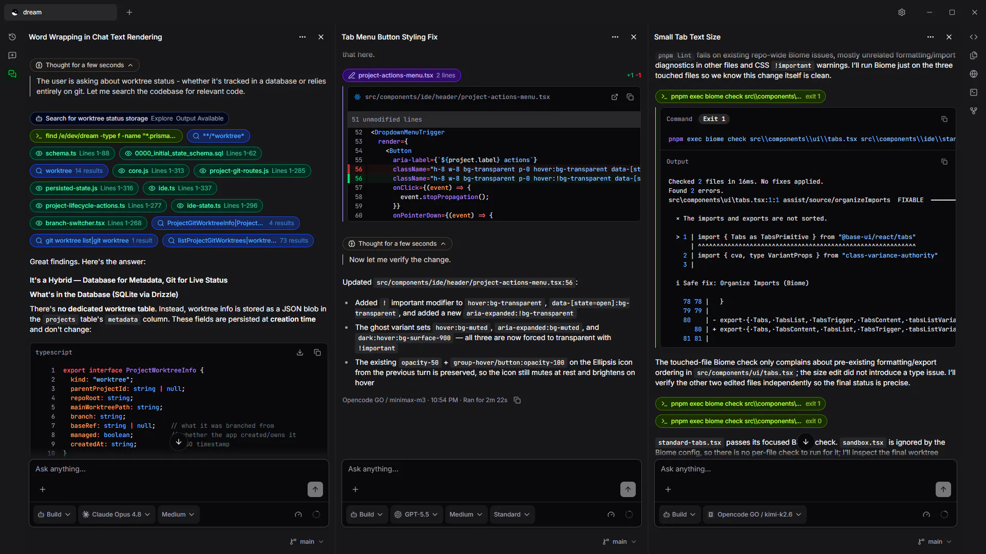
Task: Select the green multi-chat icon in sidebar
Action: (x=12, y=74)
